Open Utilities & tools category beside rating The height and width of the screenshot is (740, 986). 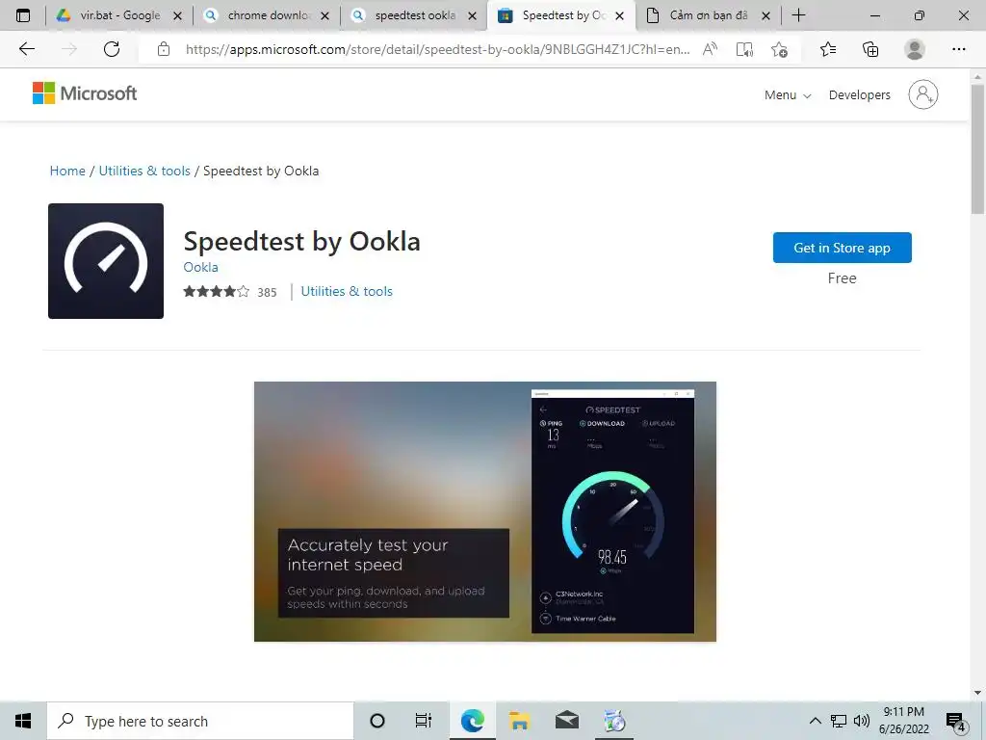pos(347,291)
